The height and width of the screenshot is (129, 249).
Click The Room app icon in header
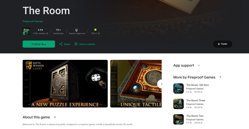pyautogui.click(x=27, y=32)
